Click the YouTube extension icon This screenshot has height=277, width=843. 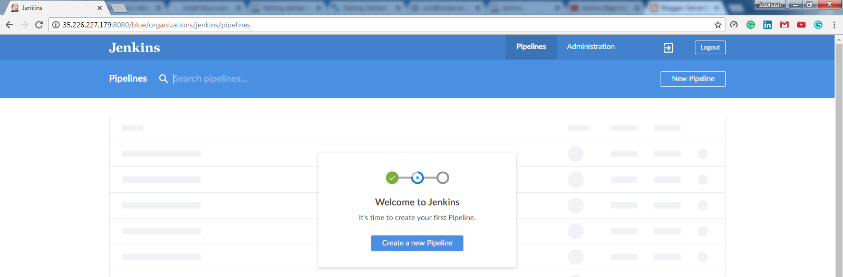[801, 25]
